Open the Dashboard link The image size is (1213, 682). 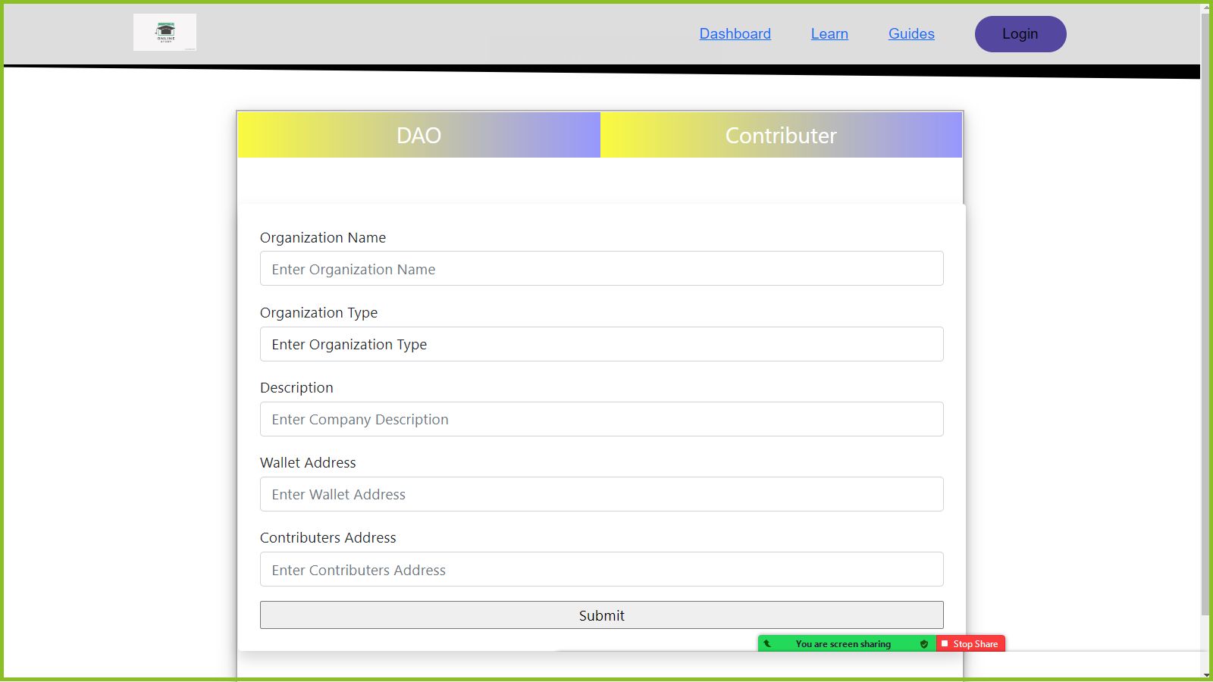(x=735, y=34)
